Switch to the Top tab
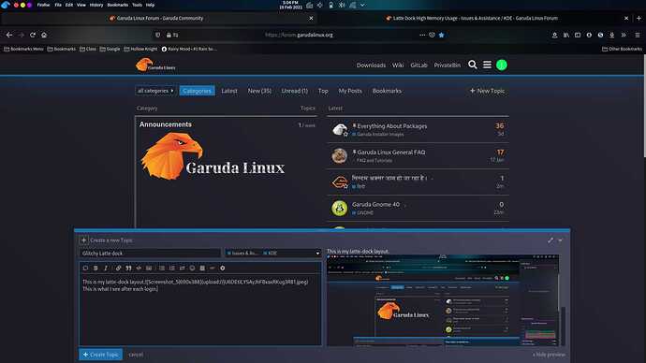Image resolution: width=646 pixels, height=363 pixels. tap(323, 91)
